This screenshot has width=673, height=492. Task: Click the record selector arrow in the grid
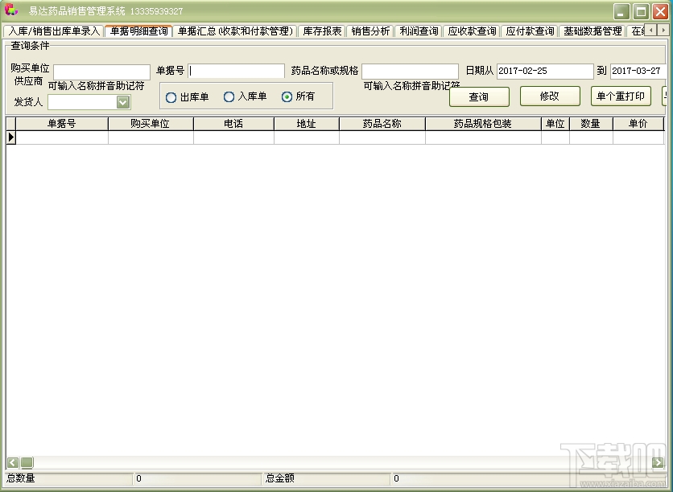click(x=11, y=137)
